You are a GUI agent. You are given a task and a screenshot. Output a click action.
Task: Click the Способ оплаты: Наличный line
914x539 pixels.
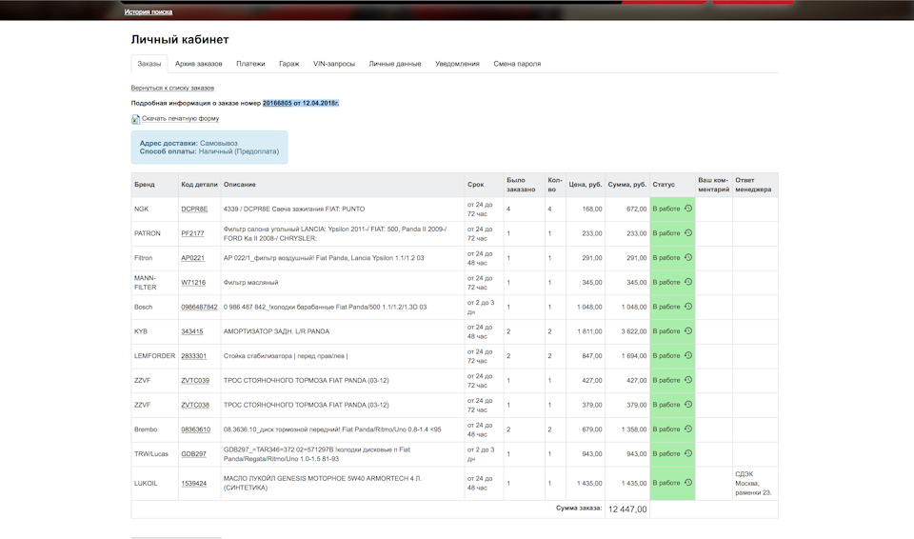point(209,151)
